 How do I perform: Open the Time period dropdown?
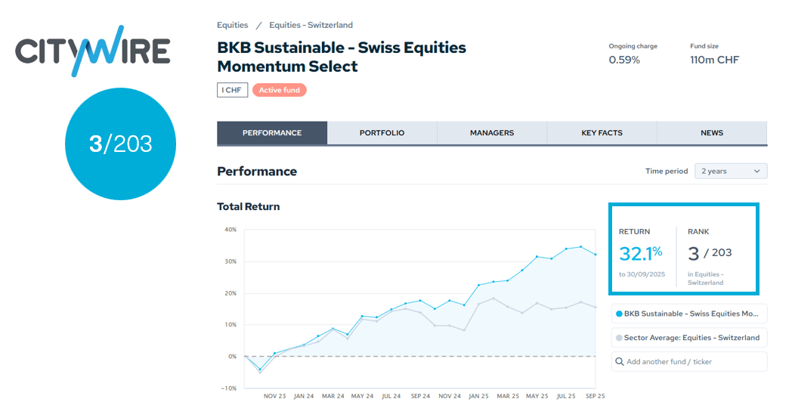[x=730, y=172]
